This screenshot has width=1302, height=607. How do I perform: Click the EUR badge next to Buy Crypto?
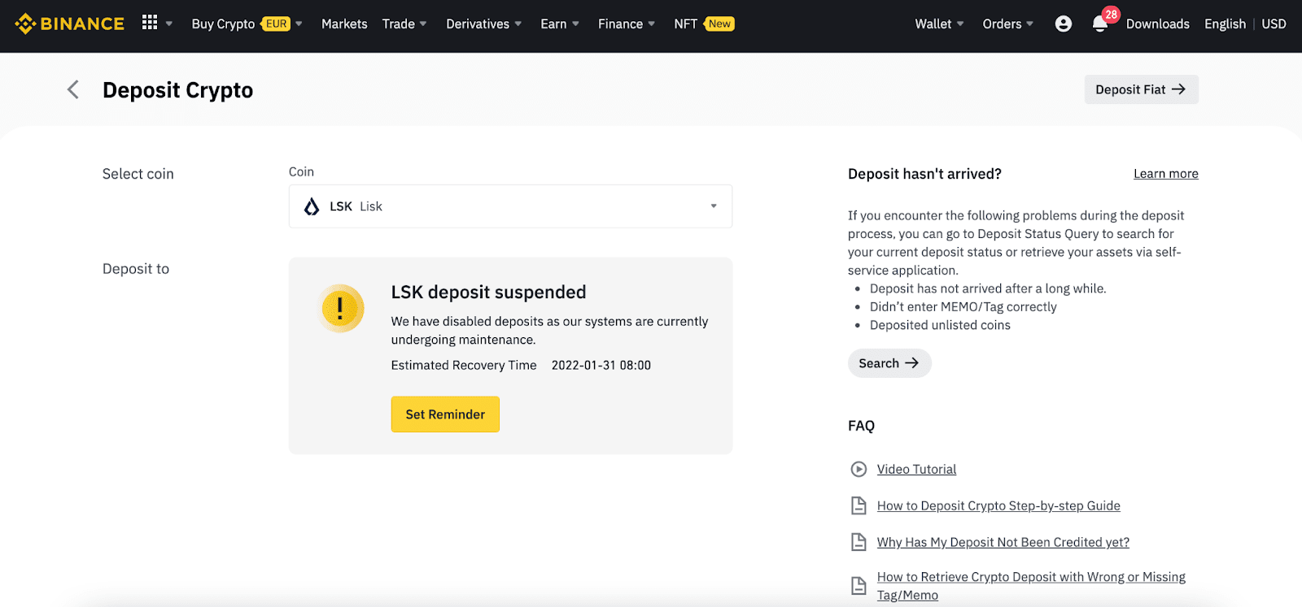click(x=276, y=24)
